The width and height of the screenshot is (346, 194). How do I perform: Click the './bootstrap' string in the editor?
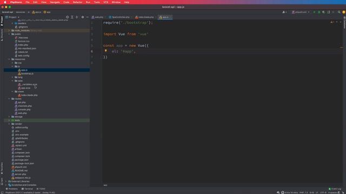(134, 23)
